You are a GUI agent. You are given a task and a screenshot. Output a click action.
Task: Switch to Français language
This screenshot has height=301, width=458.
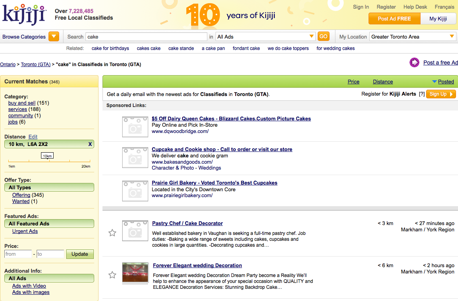[444, 7]
